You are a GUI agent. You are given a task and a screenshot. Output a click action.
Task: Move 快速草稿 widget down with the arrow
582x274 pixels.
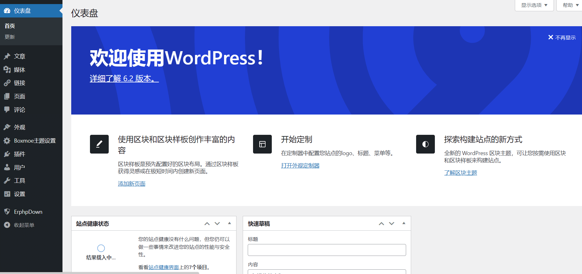point(392,224)
